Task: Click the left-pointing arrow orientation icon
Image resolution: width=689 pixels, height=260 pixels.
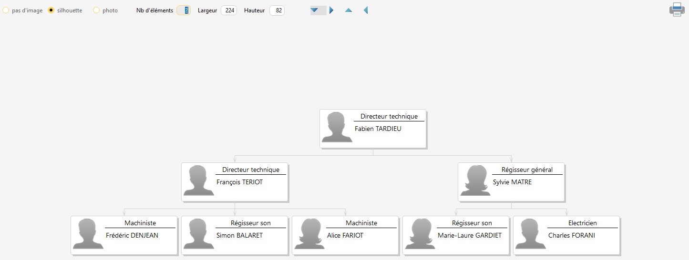Action: coord(366,10)
